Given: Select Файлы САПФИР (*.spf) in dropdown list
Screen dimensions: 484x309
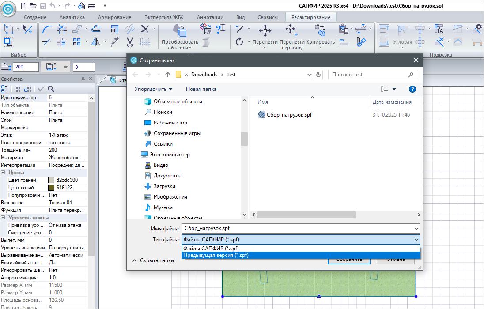Looking at the screenshot, I should click(x=301, y=249).
